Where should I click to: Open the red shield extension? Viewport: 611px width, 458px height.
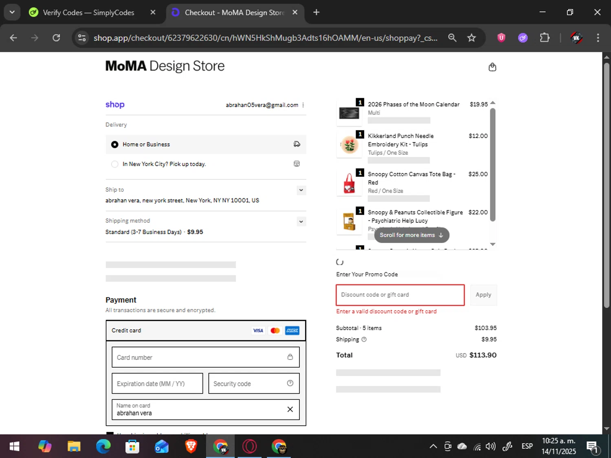(x=501, y=38)
